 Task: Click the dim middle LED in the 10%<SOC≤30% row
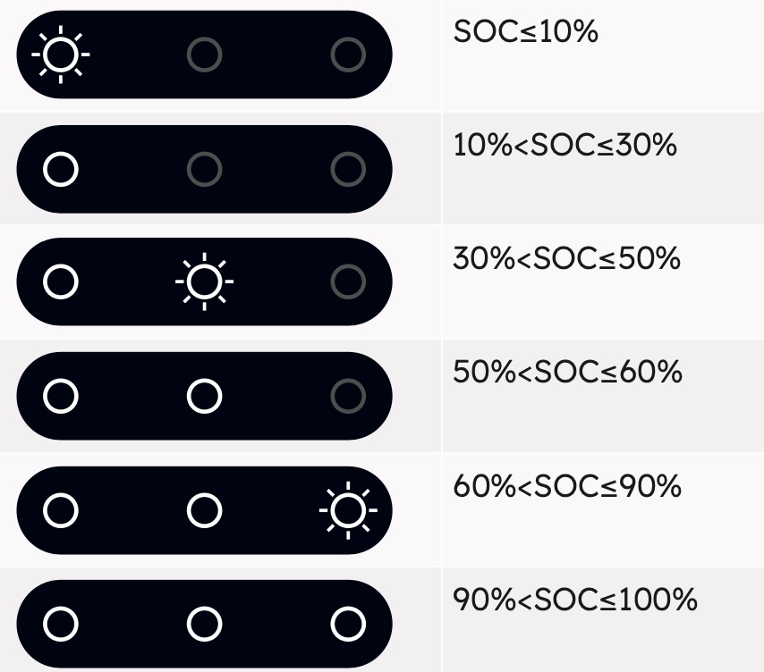click(204, 169)
